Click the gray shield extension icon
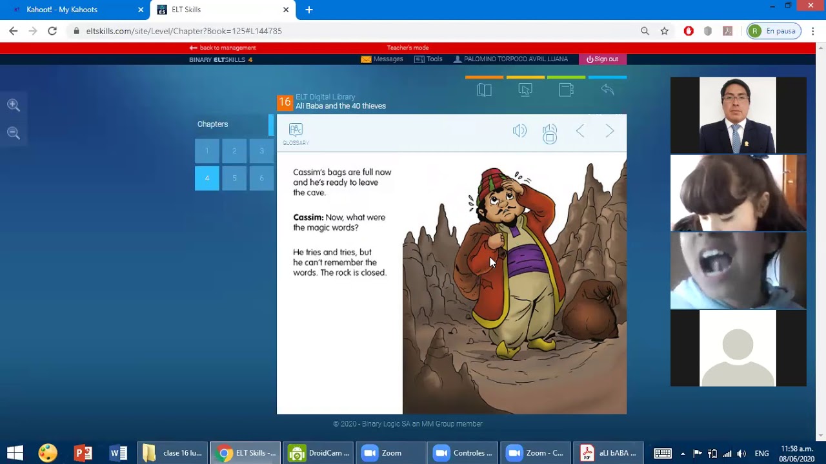The image size is (826, 464). click(x=708, y=31)
